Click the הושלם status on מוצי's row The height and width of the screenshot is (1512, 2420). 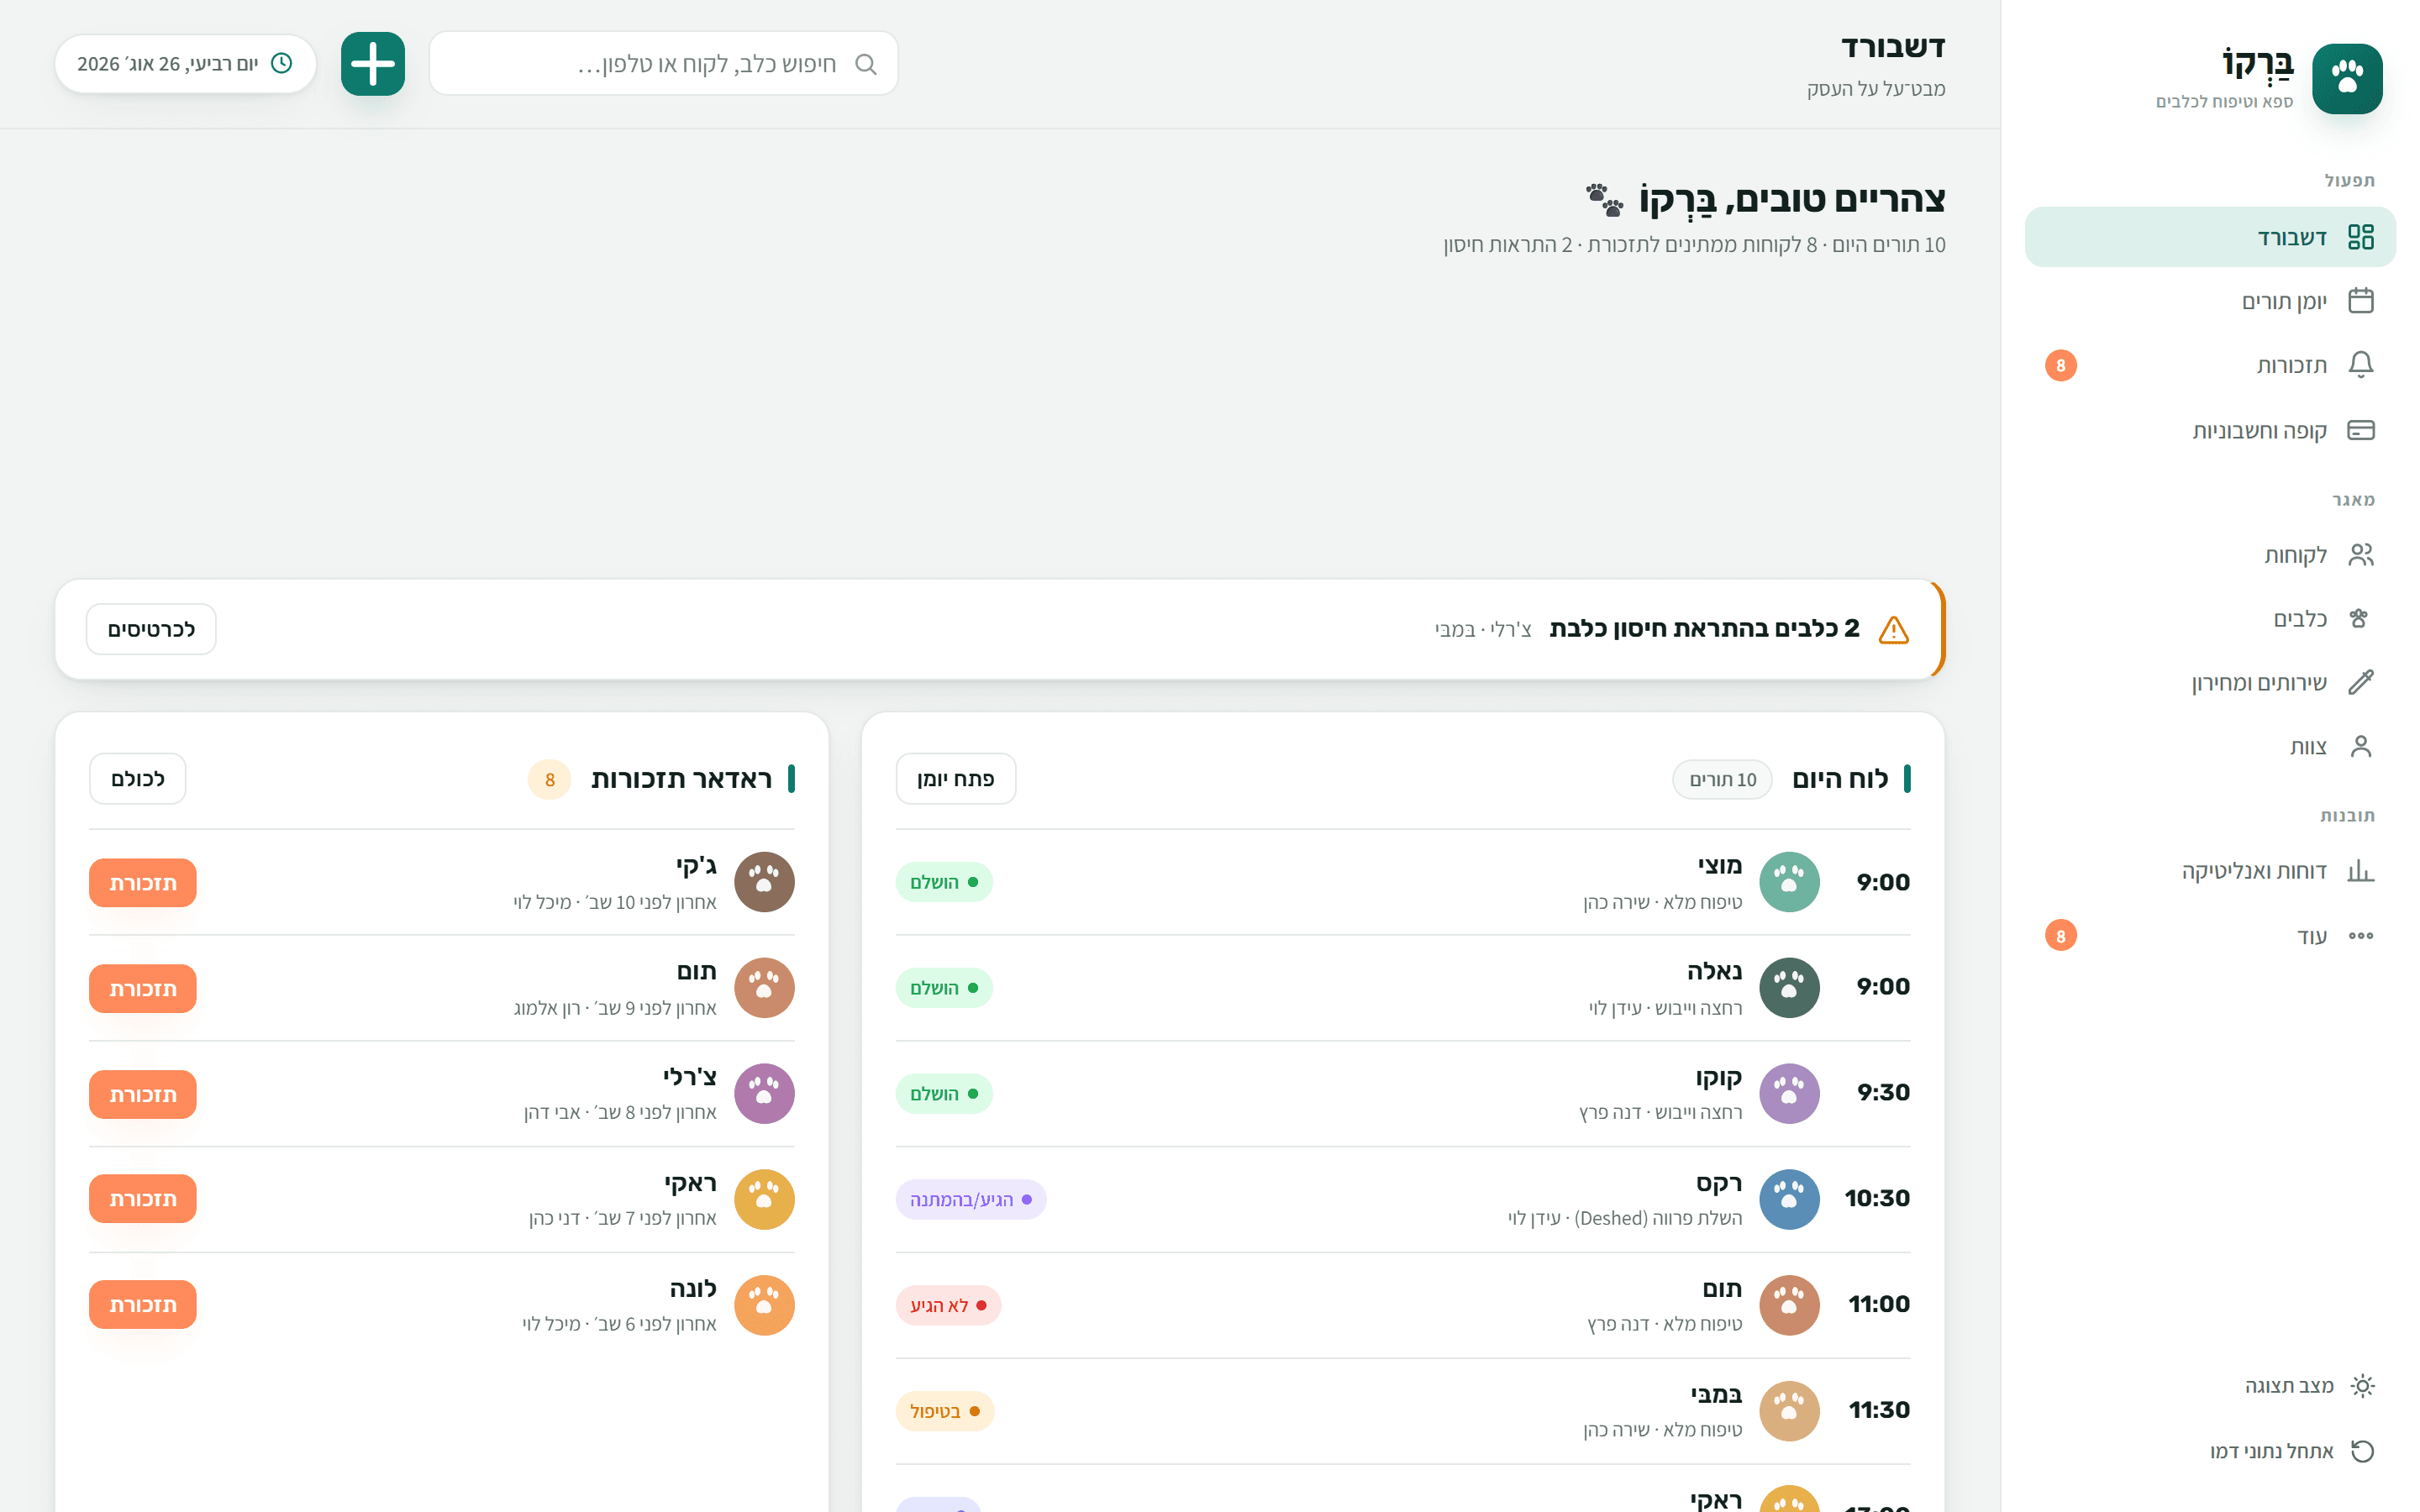pyautogui.click(x=944, y=882)
